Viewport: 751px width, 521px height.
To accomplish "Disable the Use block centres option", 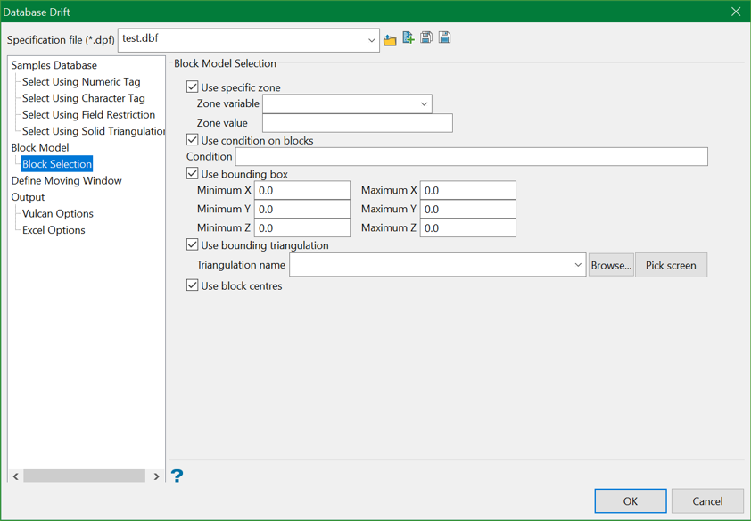I will 192,285.
